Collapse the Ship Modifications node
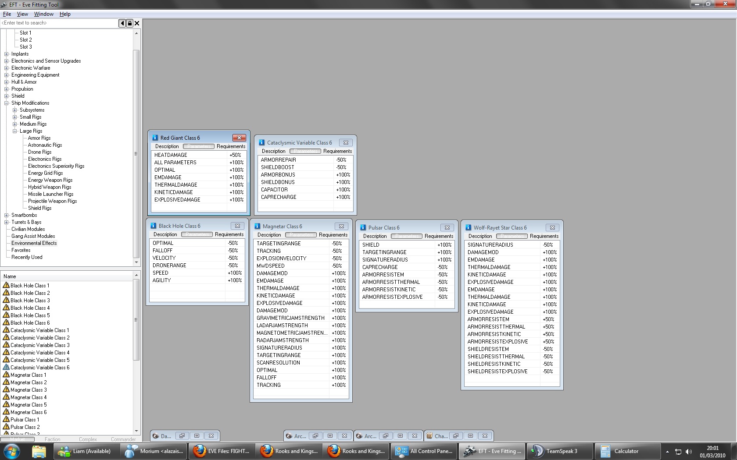The width and height of the screenshot is (737, 460). click(x=7, y=103)
